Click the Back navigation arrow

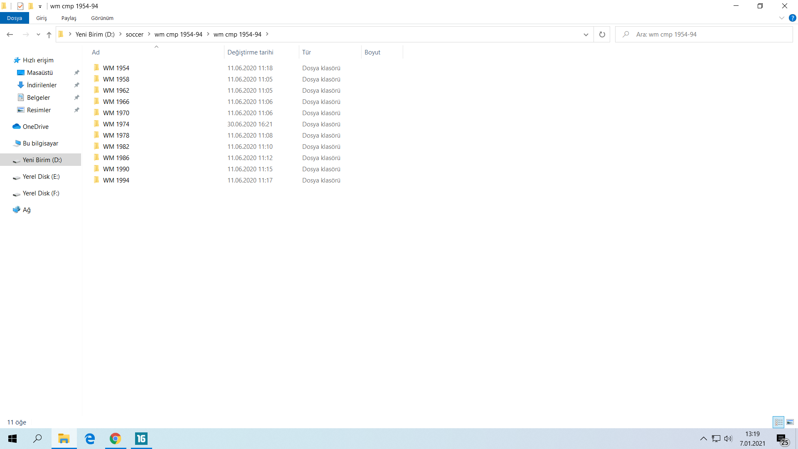coord(10,35)
